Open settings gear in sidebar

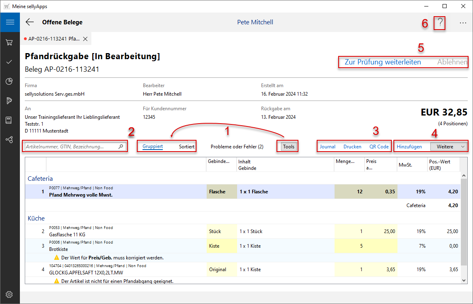point(10,294)
